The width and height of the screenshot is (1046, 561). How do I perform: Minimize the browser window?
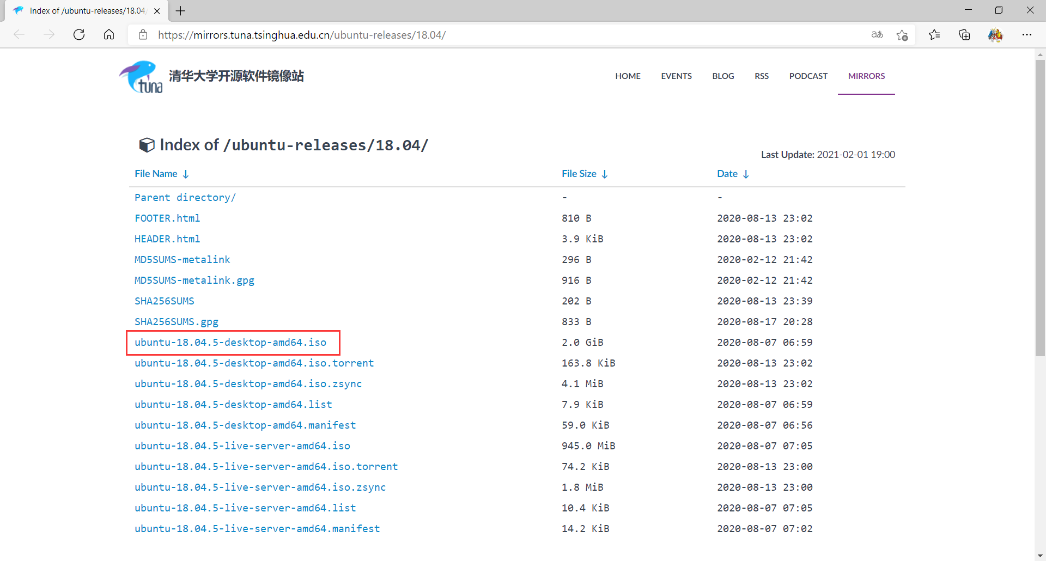(x=968, y=10)
